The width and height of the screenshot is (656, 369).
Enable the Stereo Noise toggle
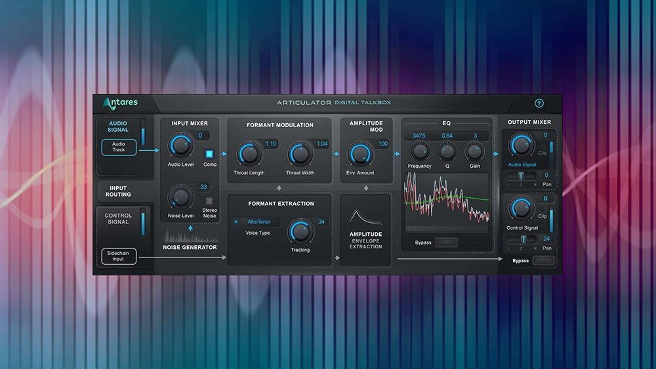[210, 201]
